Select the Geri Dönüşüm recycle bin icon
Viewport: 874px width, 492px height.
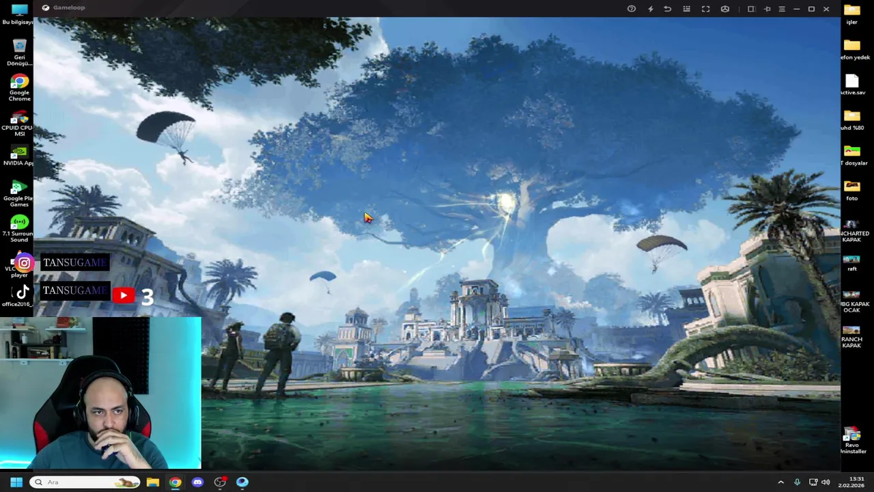tap(19, 53)
